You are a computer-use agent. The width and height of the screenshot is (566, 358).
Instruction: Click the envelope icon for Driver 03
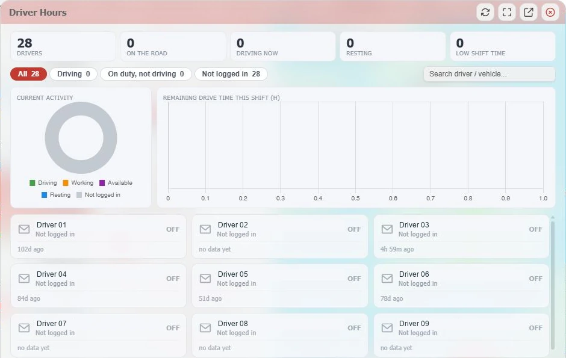tap(387, 229)
